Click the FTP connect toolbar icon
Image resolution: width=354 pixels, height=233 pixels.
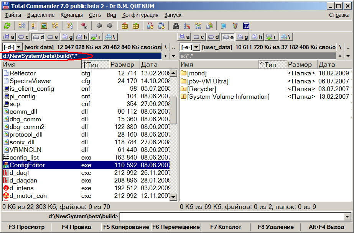pyautogui.click(x=150, y=26)
